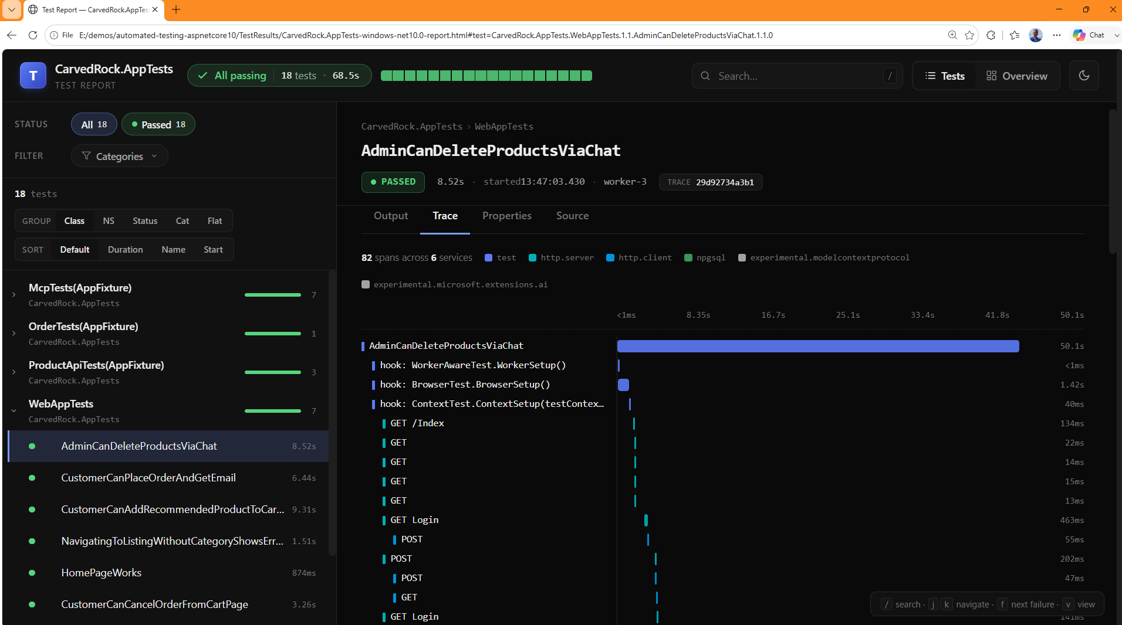
Task: Select the hook: BrowserTest.BrowserSetup() span
Action: click(723, 385)
